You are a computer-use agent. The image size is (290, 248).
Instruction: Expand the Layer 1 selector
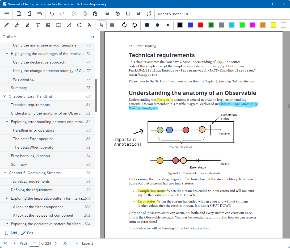(x=77, y=243)
